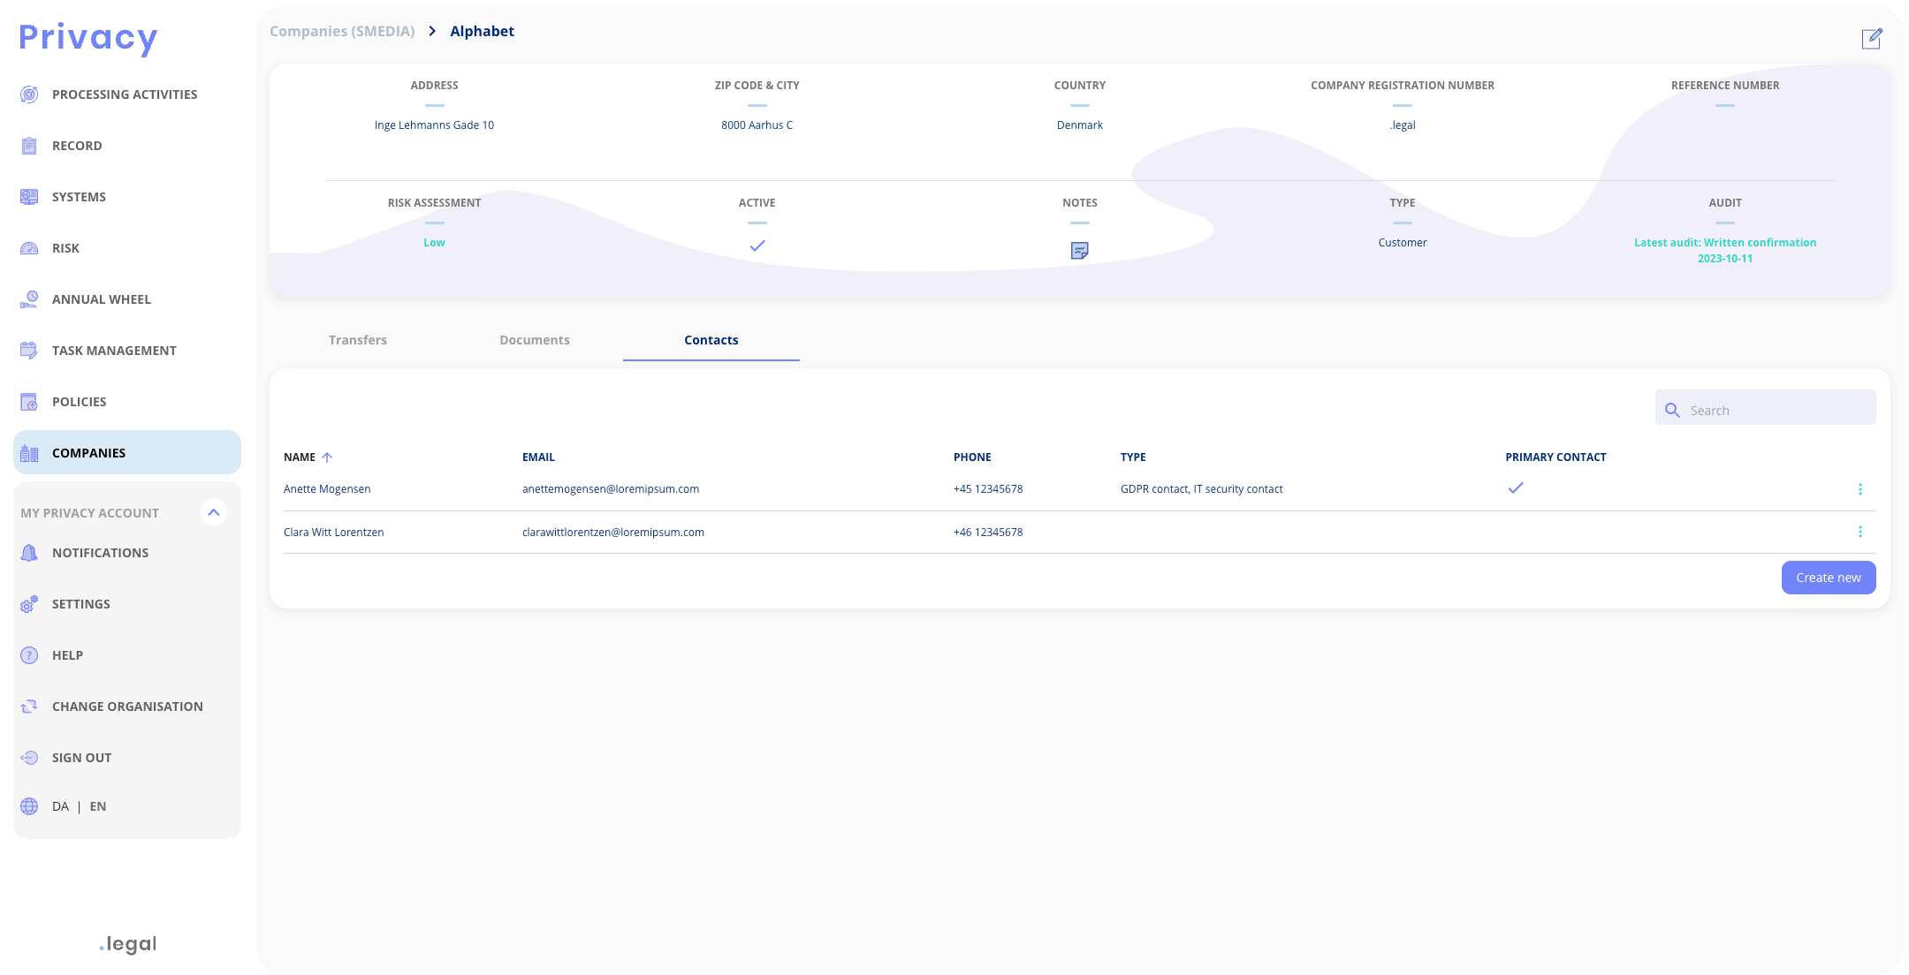The height and width of the screenshot is (975, 1909).
Task: Click the Notifications bell icon
Action: pos(29,553)
